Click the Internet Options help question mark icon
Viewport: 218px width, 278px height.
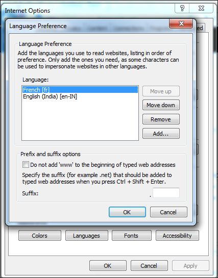pyautogui.click(x=182, y=8)
